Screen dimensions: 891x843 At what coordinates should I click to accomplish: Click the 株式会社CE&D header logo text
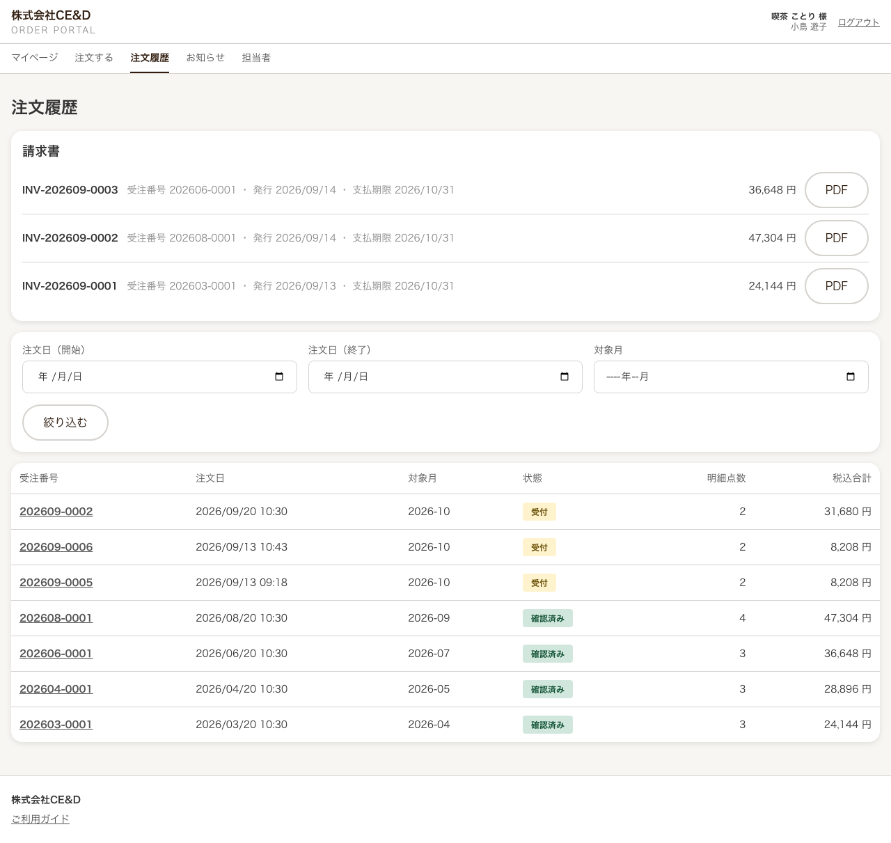[x=51, y=15]
